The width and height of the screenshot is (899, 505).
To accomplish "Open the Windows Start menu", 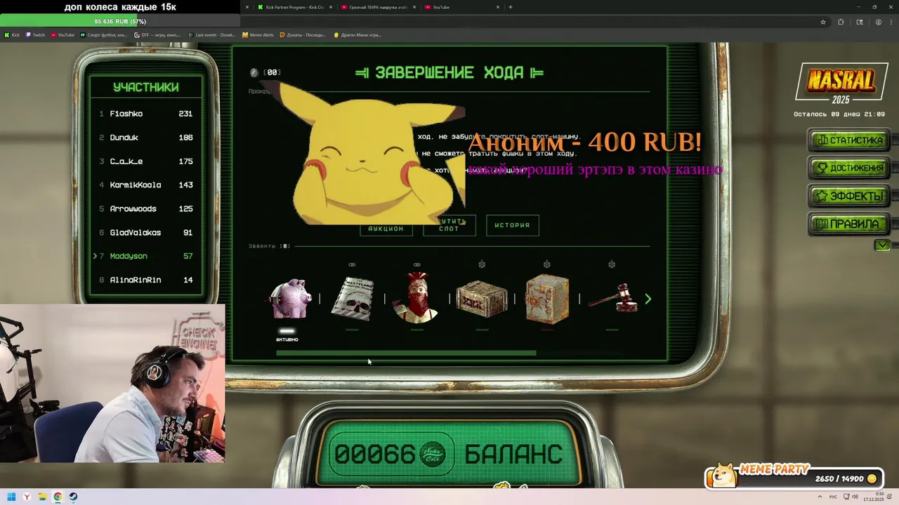I will click(11, 497).
